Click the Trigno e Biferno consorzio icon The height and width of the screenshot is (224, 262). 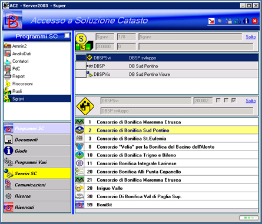(x=79, y=155)
